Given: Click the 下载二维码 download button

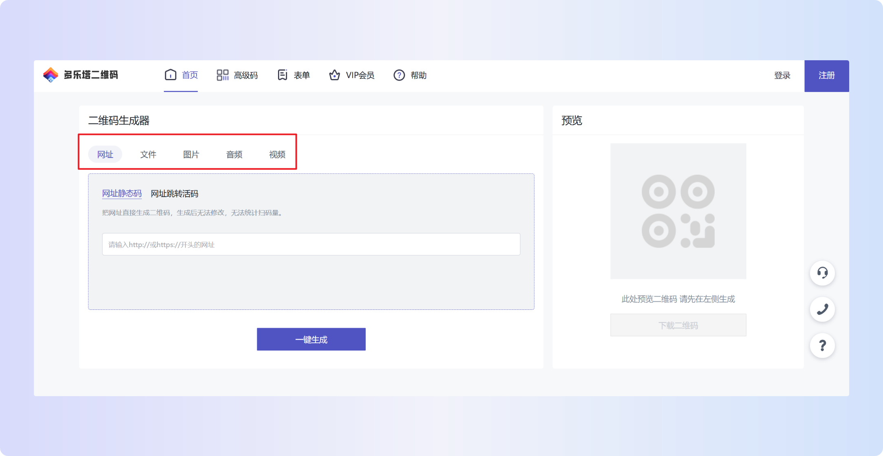Looking at the screenshot, I should click(x=678, y=325).
